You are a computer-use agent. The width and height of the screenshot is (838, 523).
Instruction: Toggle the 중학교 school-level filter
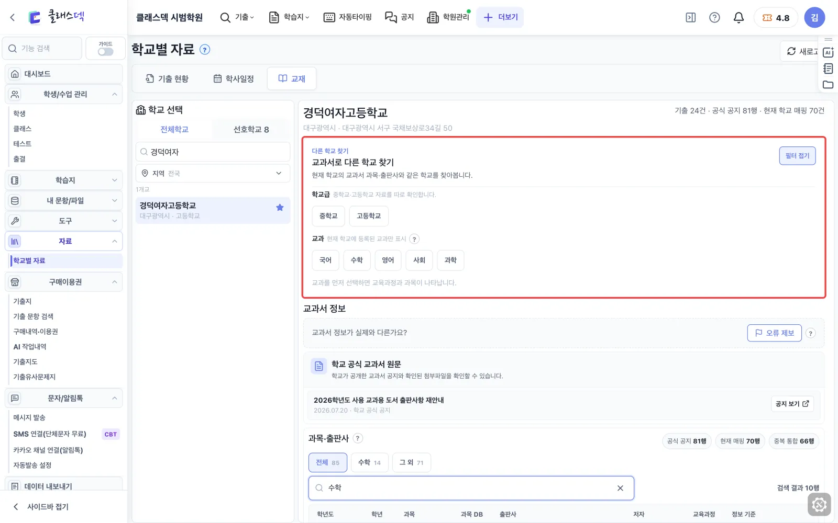(x=328, y=216)
